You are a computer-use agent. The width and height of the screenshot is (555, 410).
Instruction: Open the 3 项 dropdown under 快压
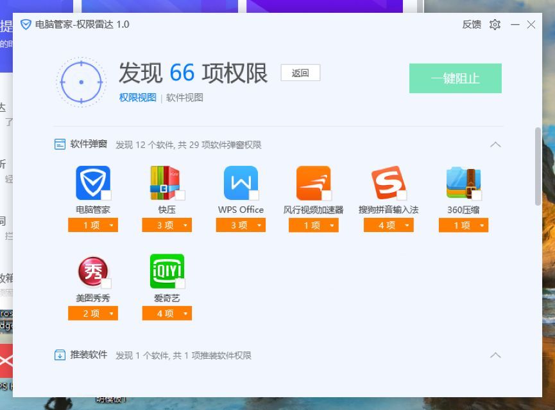(x=167, y=225)
